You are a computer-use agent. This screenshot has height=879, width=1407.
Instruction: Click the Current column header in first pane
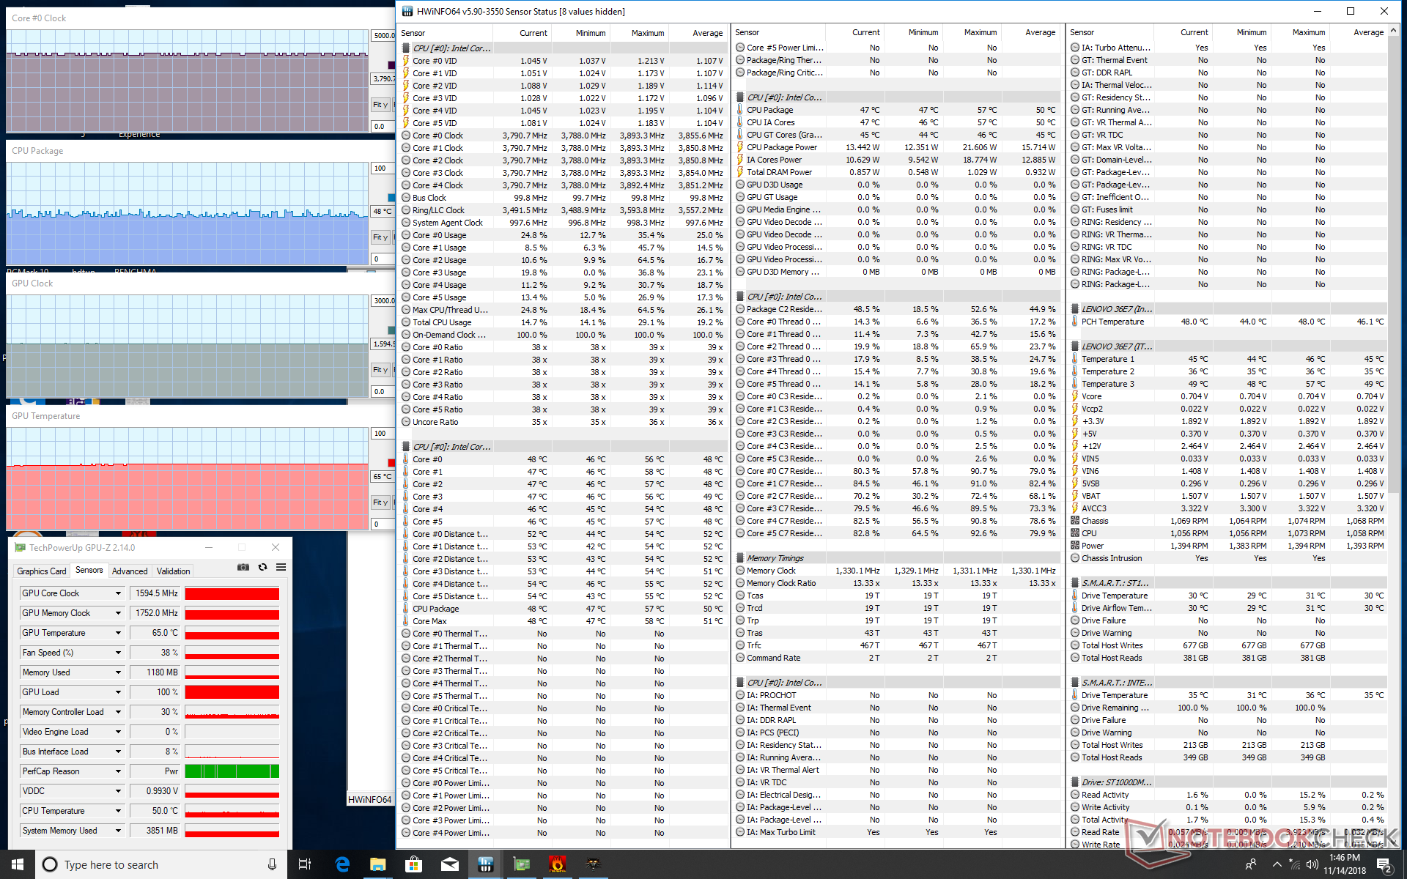click(522, 33)
